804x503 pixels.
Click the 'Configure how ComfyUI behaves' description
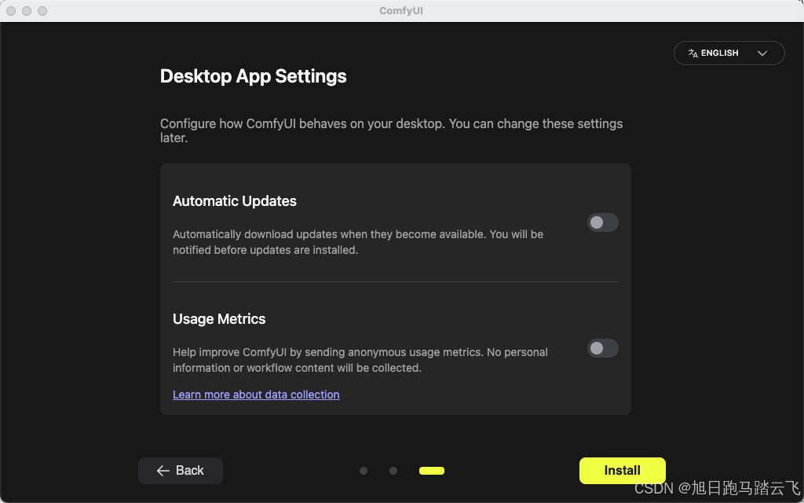pyautogui.click(x=391, y=130)
